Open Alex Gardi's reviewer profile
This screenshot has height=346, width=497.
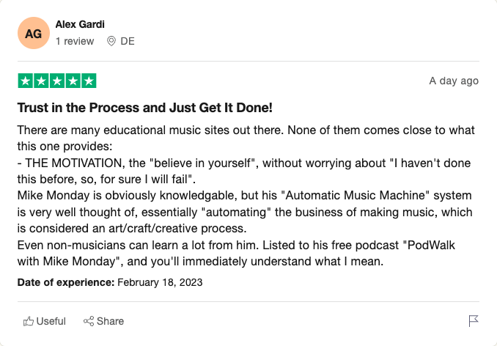tap(80, 25)
